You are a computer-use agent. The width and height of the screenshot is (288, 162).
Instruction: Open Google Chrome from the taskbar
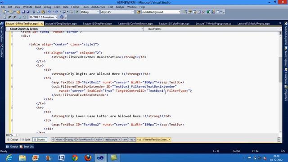click(75, 158)
